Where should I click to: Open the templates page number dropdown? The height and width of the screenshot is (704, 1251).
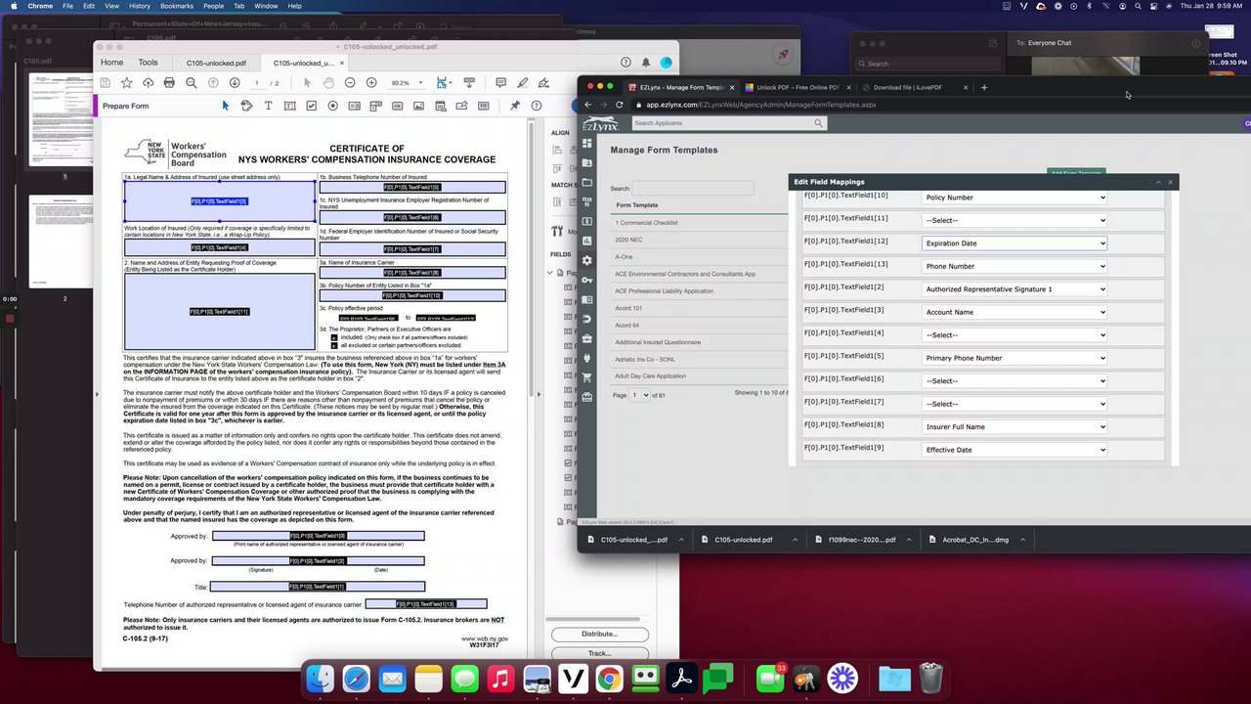(x=640, y=395)
